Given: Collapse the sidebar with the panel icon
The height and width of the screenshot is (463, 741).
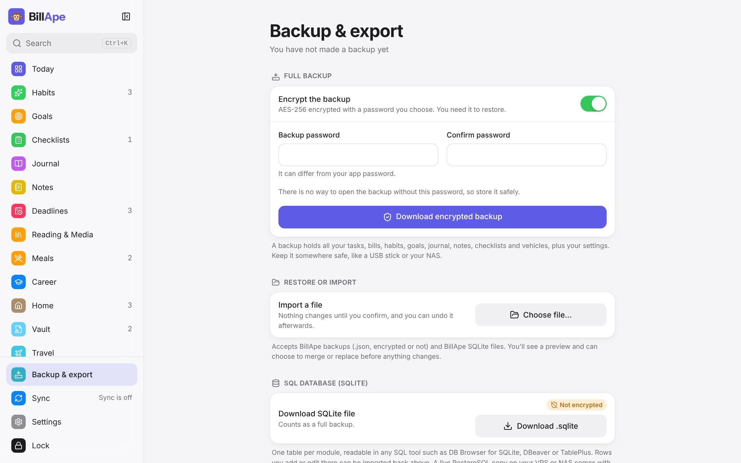Looking at the screenshot, I should tap(126, 16).
